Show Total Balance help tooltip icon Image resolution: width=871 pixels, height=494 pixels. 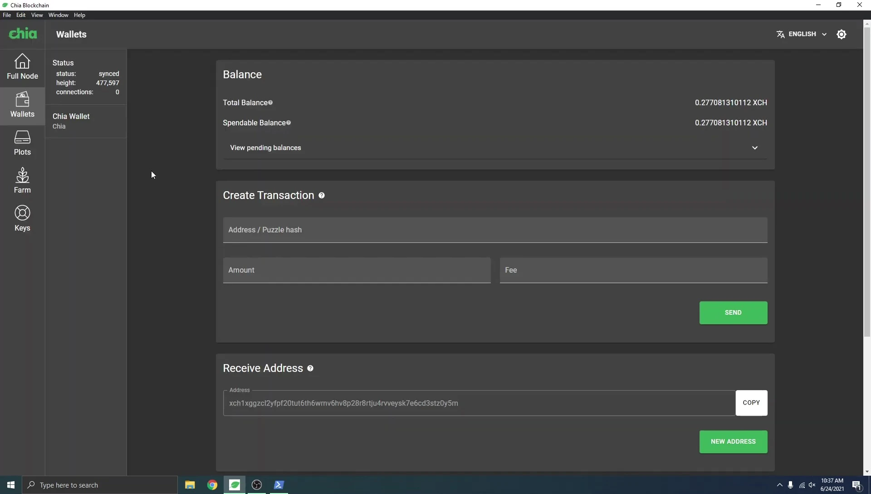tap(270, 102)
